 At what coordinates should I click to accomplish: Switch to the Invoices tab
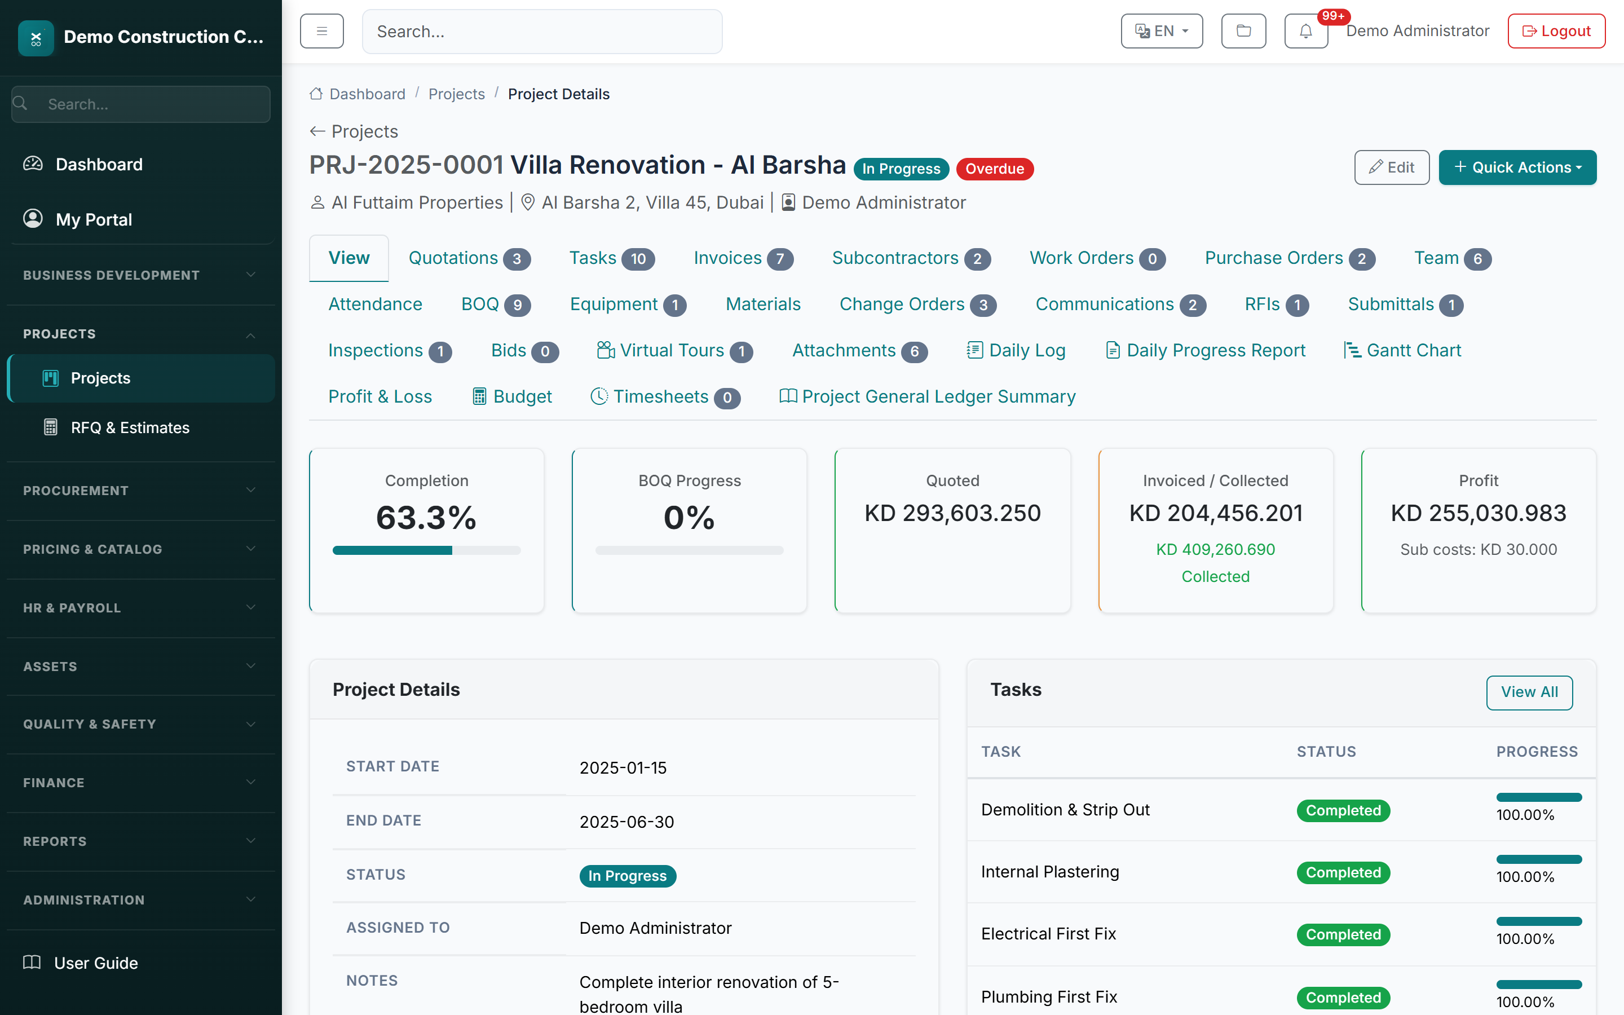(728, 258)
